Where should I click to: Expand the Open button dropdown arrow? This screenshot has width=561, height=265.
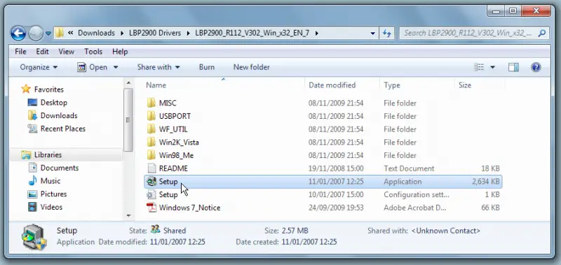(x=116, y=67)
